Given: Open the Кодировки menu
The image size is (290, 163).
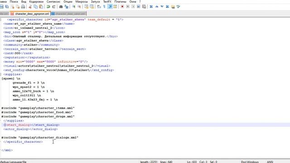Looking at the screenshot, I should click(36, 2).
